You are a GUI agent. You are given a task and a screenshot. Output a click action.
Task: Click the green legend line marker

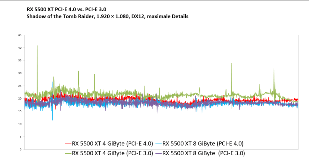(68, 153)
